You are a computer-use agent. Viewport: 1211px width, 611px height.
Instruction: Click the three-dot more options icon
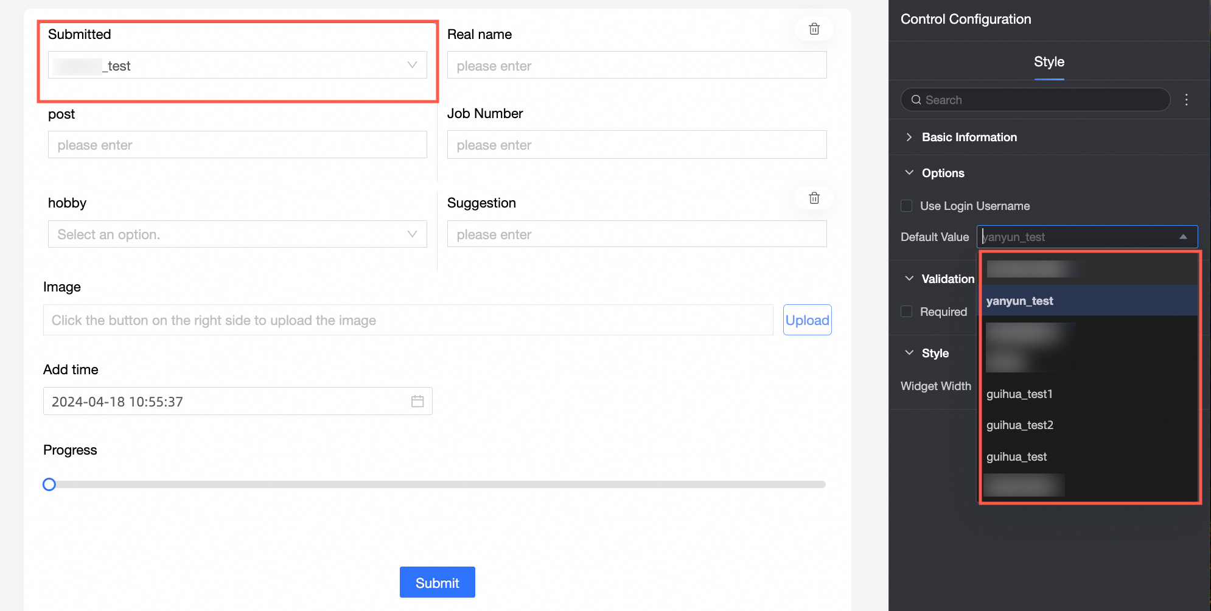coord(1186,100)
